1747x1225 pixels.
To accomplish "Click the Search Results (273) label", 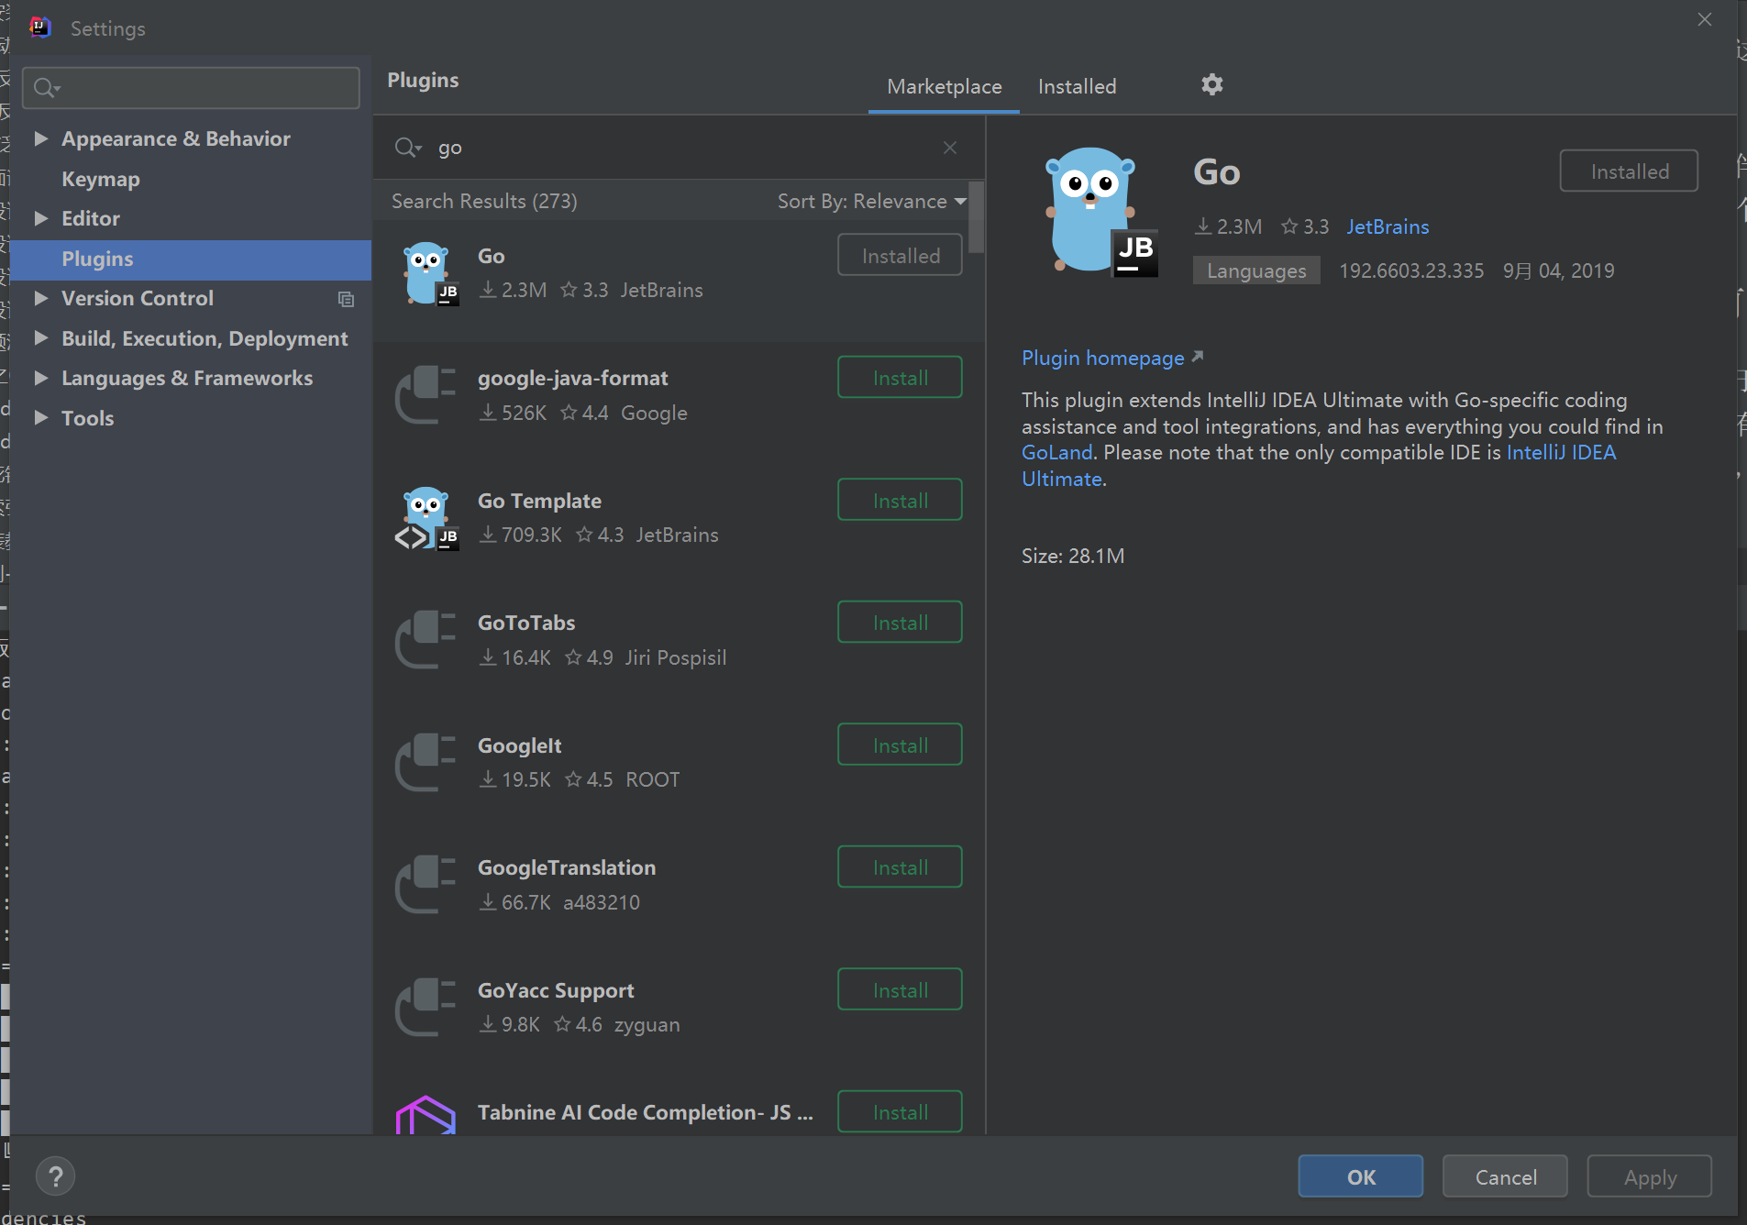I will coord(484,201).
